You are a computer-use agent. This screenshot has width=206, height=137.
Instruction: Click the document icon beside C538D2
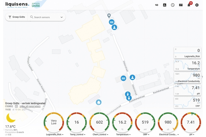16,106
